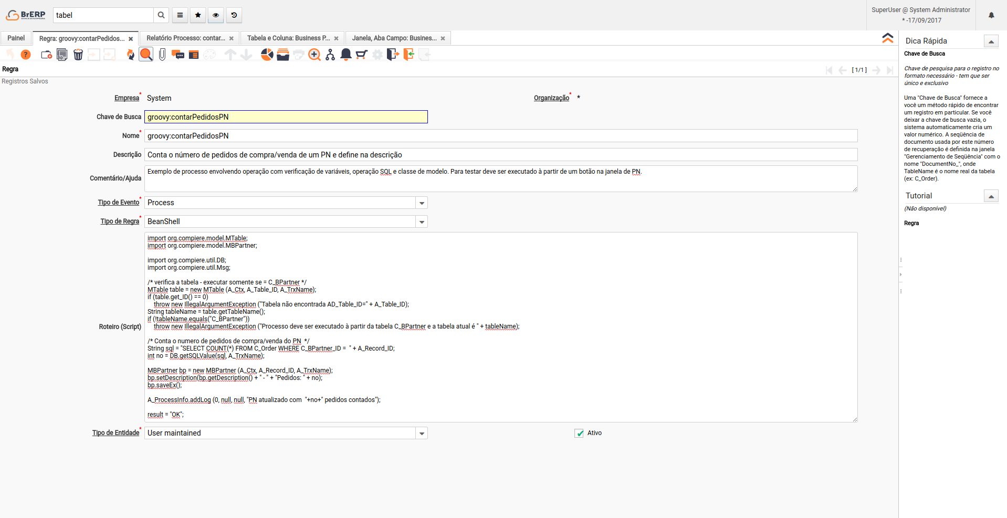Click the Empresa field label link
This screenshot has height=518, width=1007.
pos(127,98)
